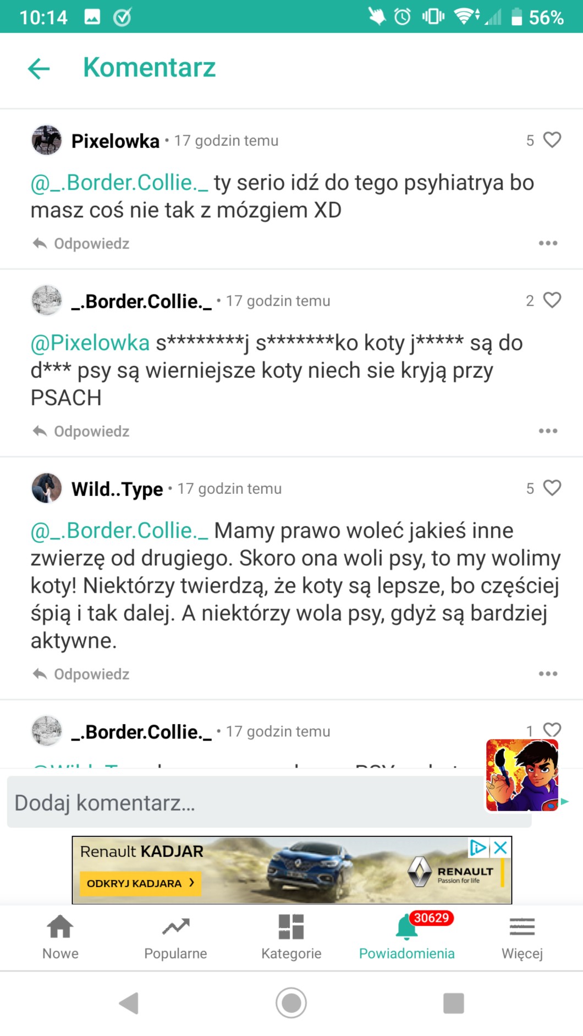Open three-dot menu on Wild..Type's comment
This screenshot has height=1036, width=583.
coord(548,674)
